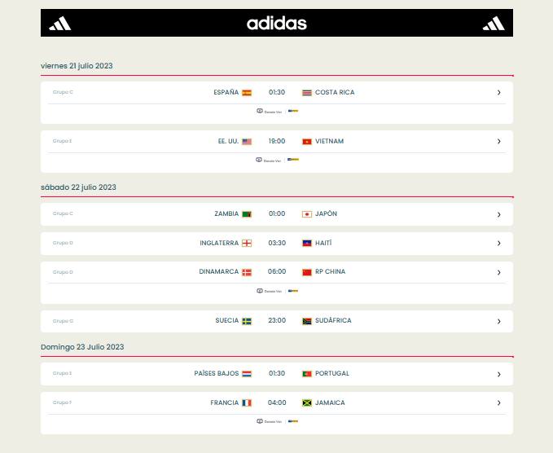Click the adidas wordmark in the banner

click(x=277, y=24)
